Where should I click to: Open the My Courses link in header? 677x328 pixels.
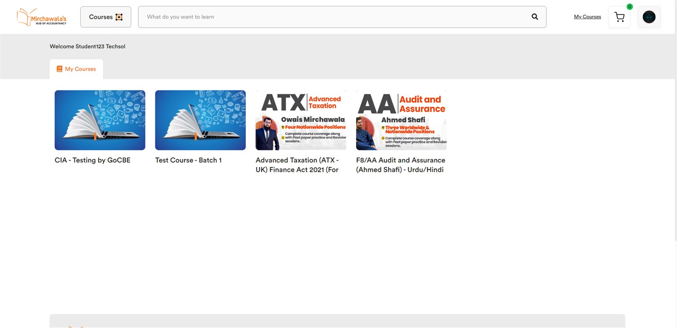(587, 17)
